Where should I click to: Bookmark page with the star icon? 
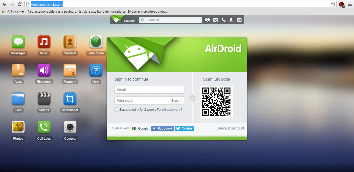333,4
